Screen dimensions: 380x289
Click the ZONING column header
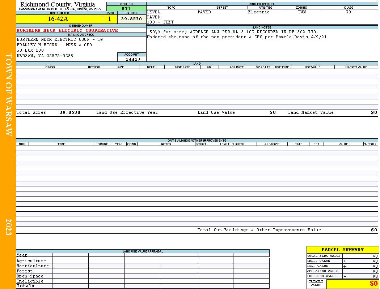(301, 8)
